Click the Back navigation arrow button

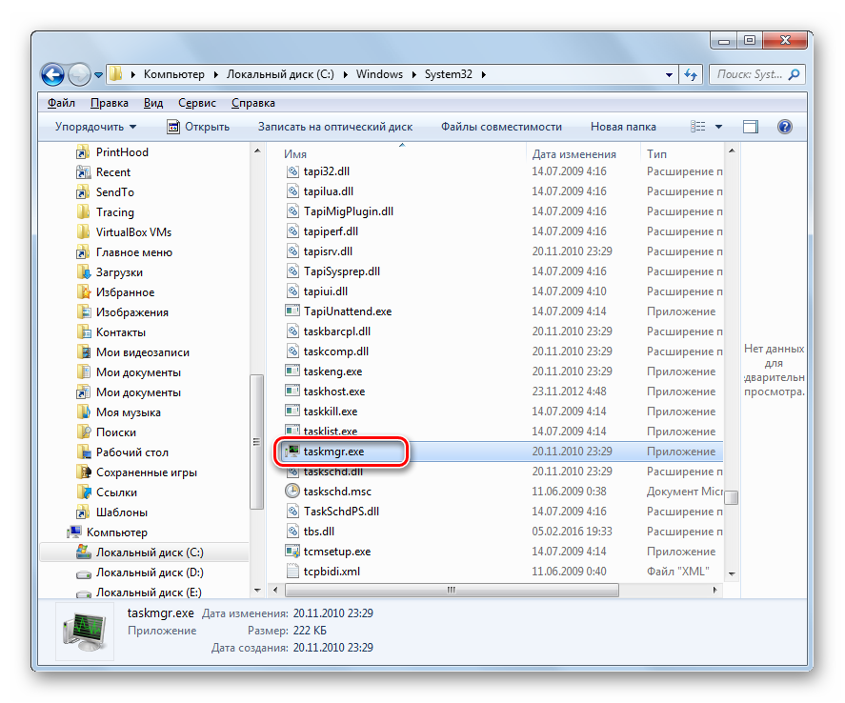point(53,74)
